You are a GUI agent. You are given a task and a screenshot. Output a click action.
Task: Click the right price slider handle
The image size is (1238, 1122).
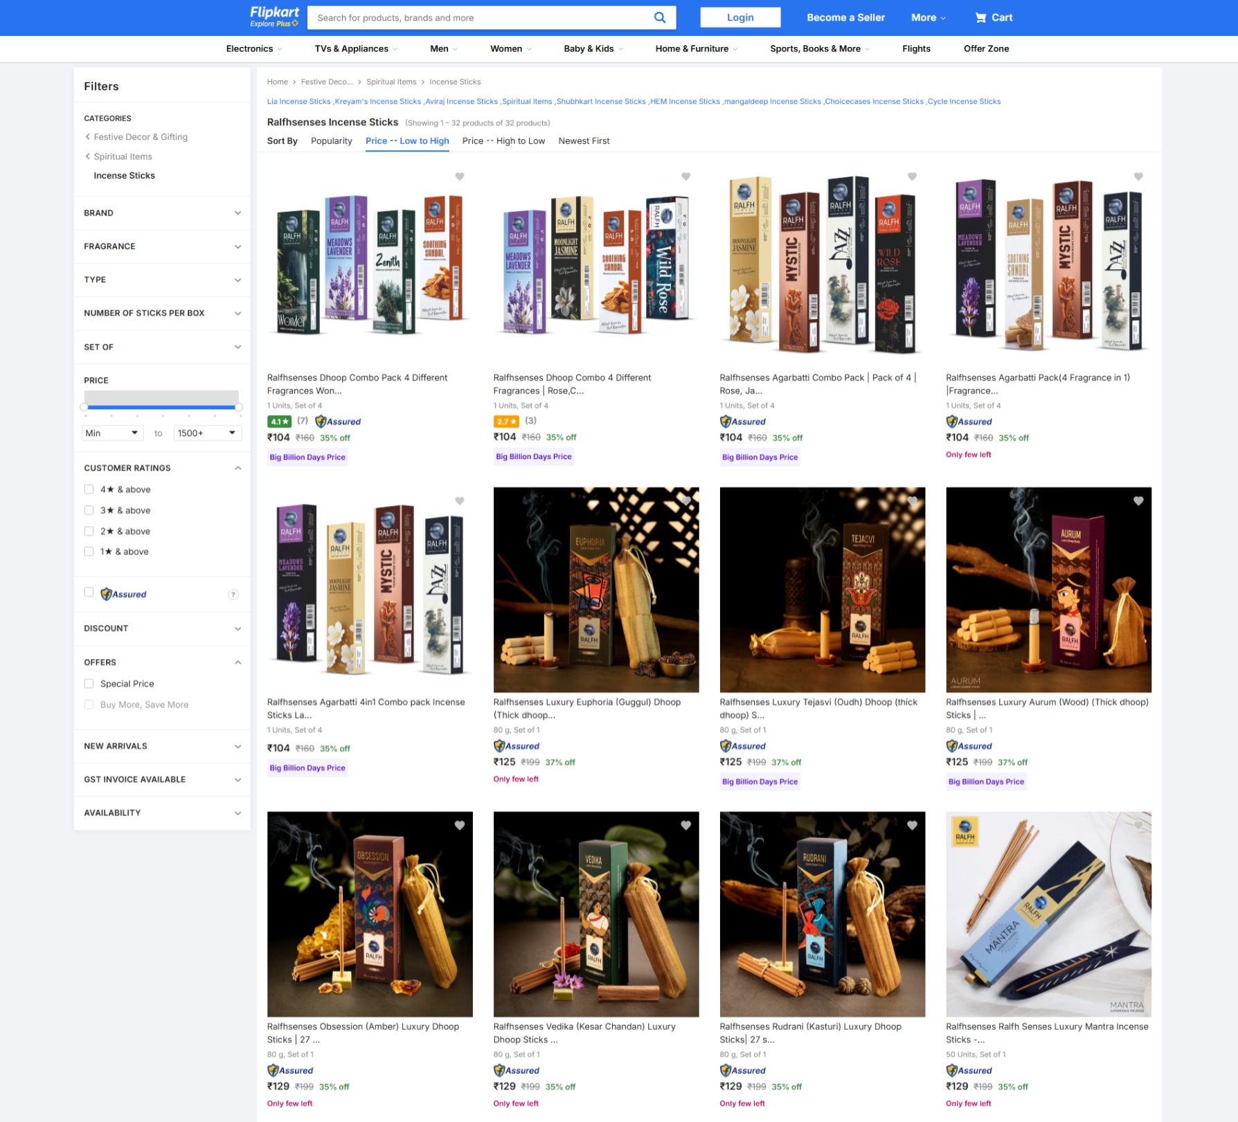tap(239, 407)
